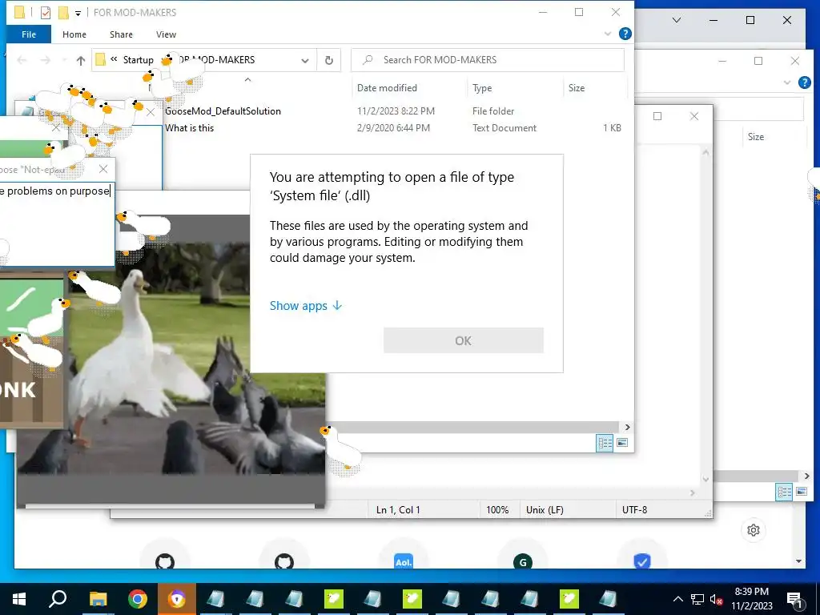The image size is (820, 615).
Task: Open the File tab in FOR MOD-MAKERS window
Action: (29, 34)
